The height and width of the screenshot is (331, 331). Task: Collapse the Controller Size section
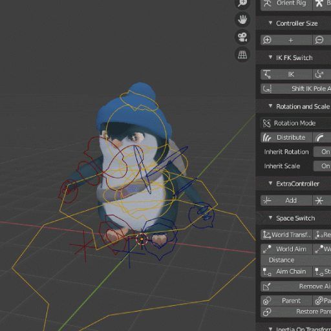point(270,23)
